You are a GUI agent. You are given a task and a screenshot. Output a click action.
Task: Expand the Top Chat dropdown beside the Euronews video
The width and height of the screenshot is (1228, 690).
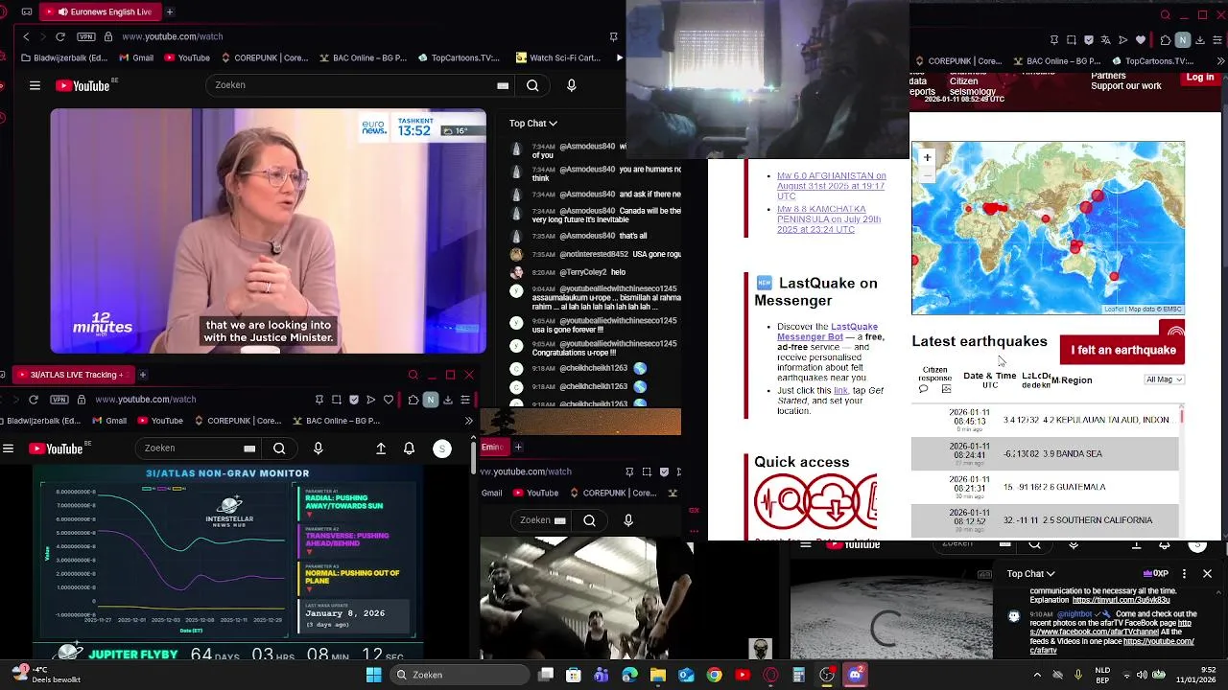click(533, 123)
